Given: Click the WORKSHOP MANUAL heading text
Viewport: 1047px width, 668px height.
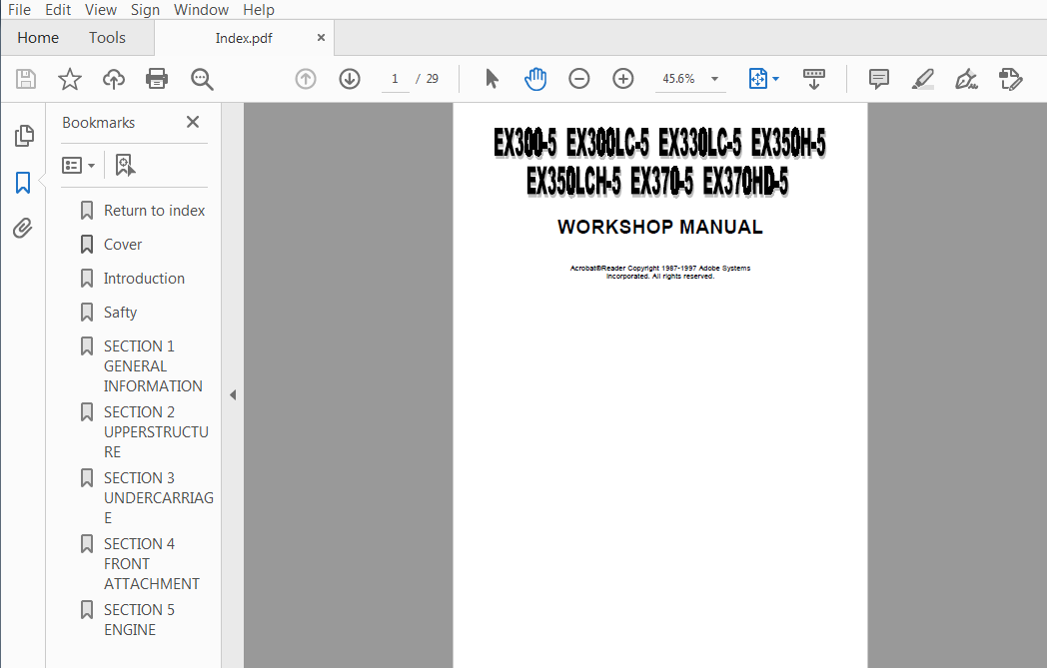Looking at the screenshot, I should [x=660, y=227].
